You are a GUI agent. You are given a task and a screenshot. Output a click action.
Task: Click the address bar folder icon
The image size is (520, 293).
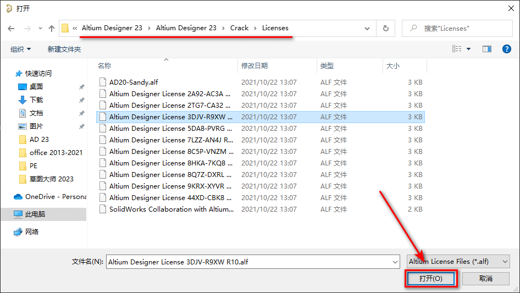tap(65, 28)
